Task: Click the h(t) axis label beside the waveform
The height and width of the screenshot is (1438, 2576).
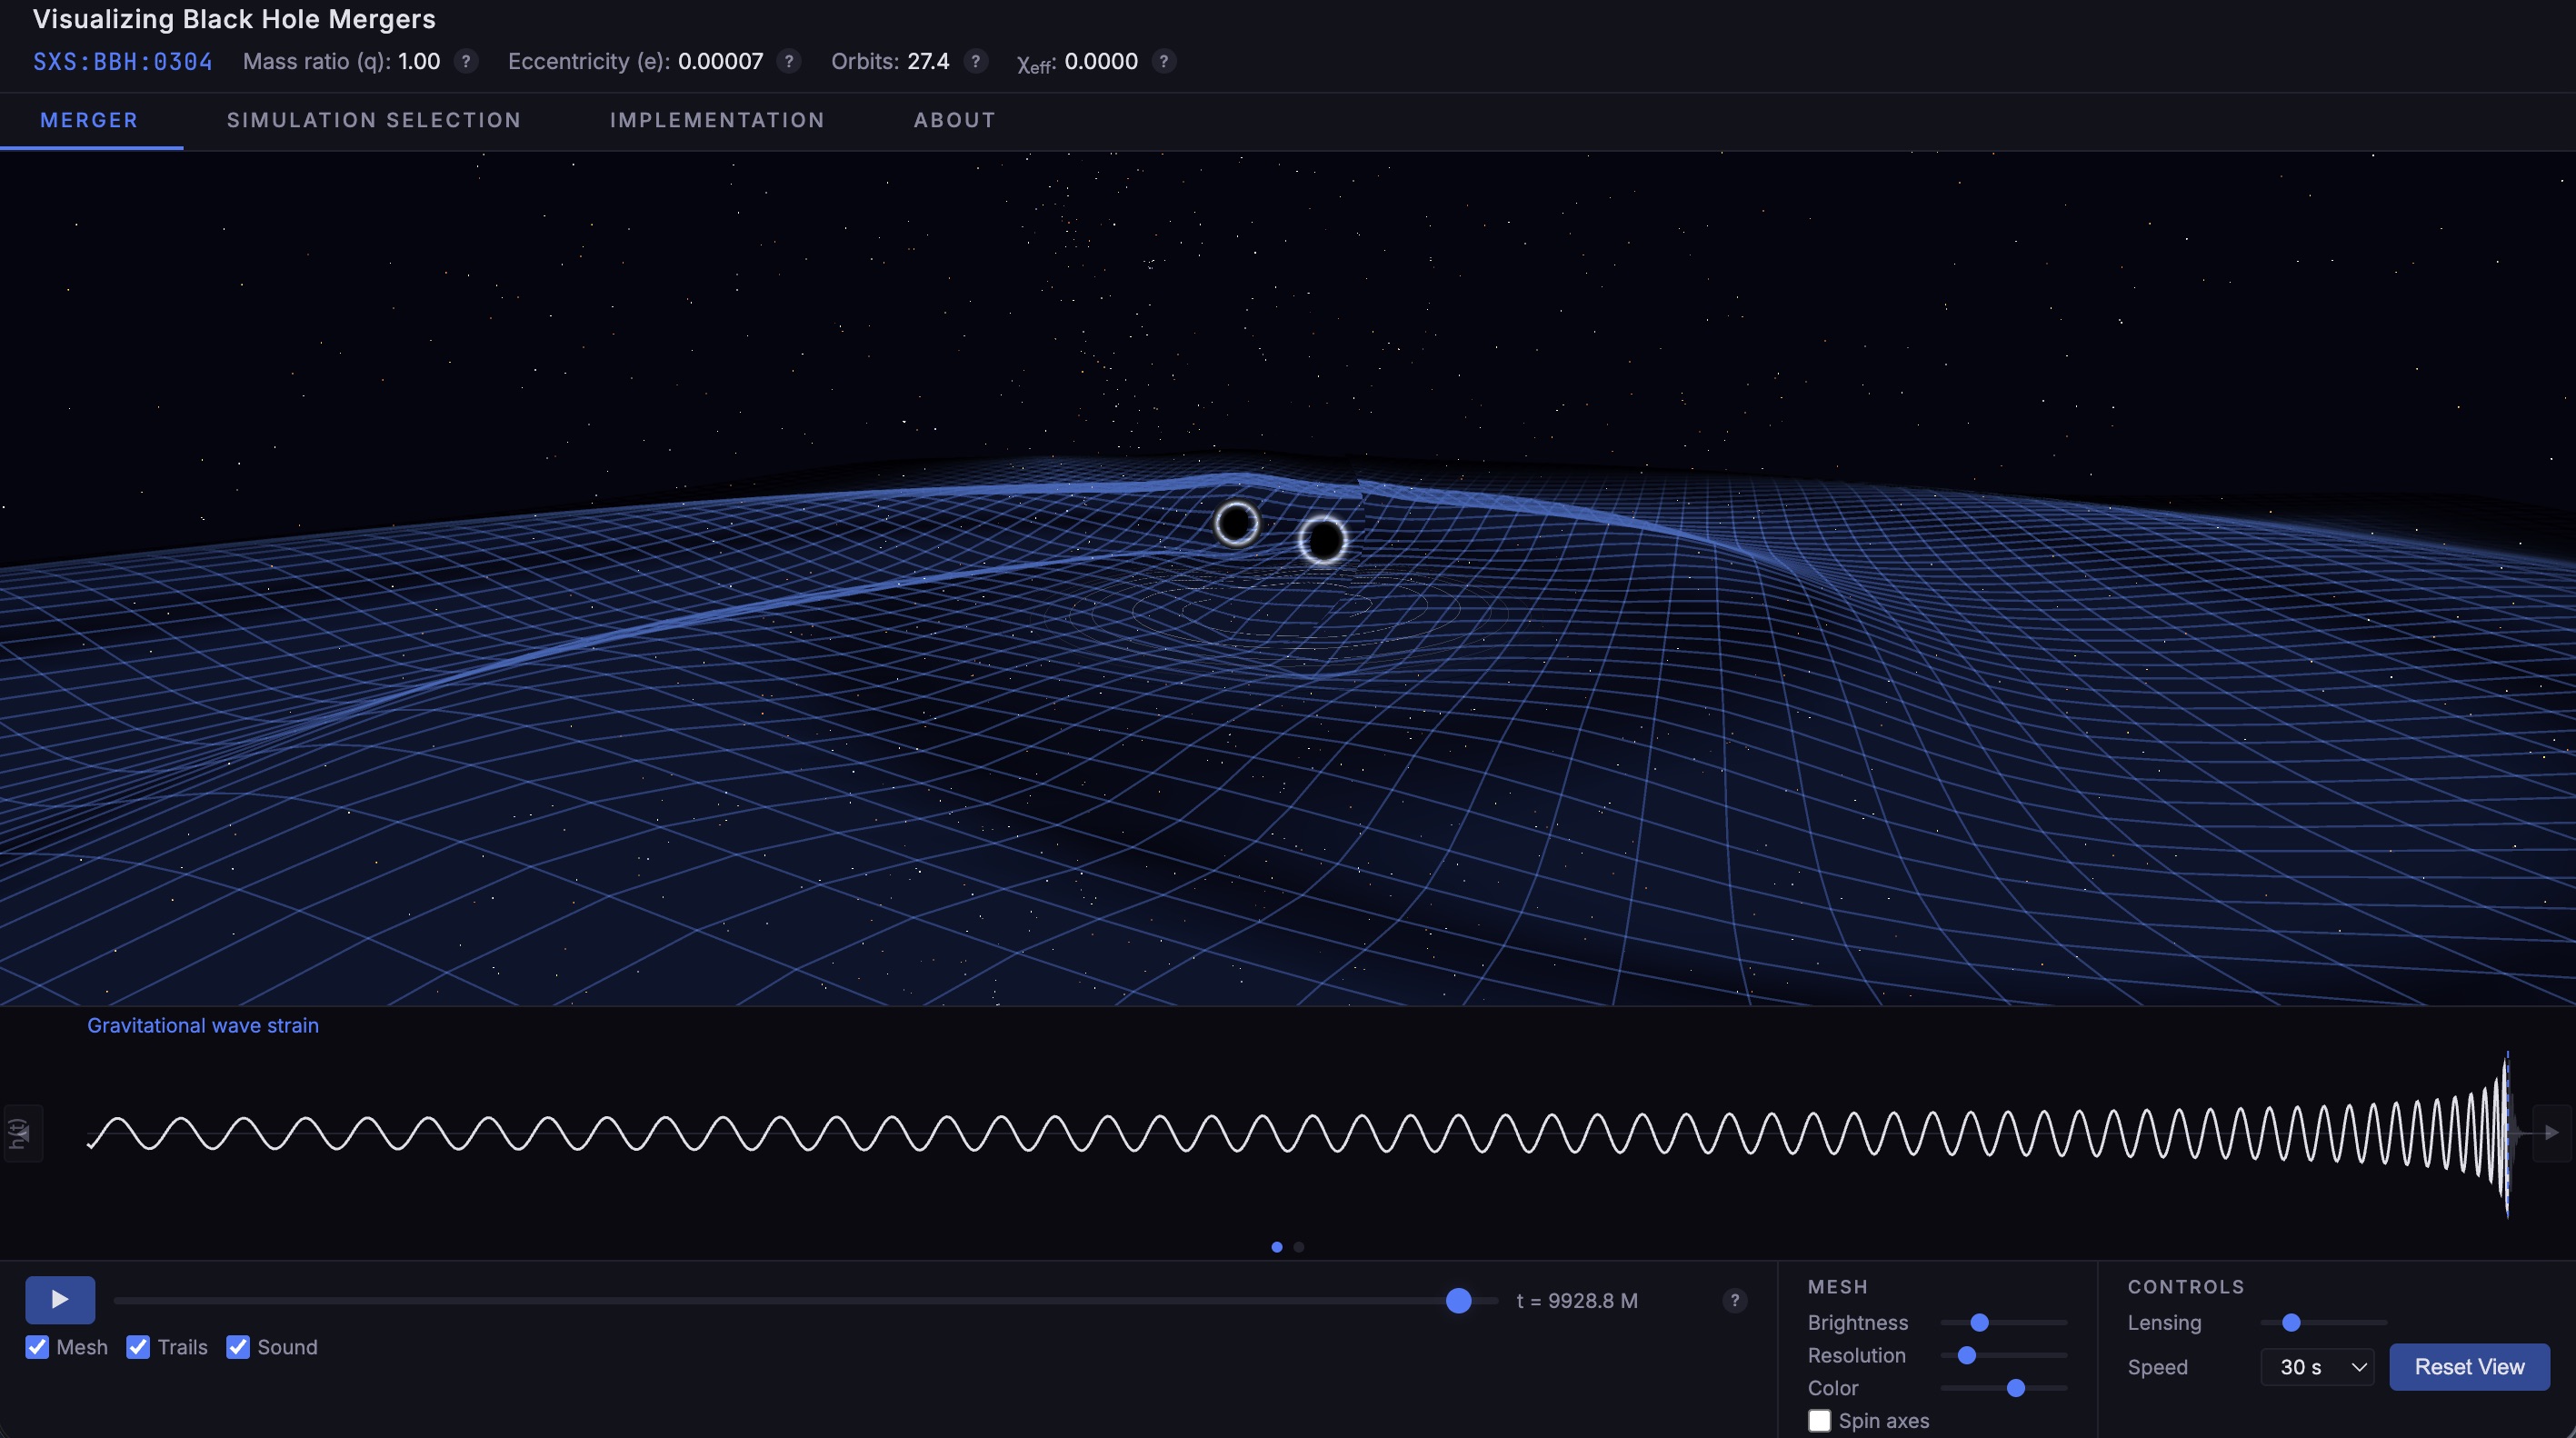Action: (22, 1133)
